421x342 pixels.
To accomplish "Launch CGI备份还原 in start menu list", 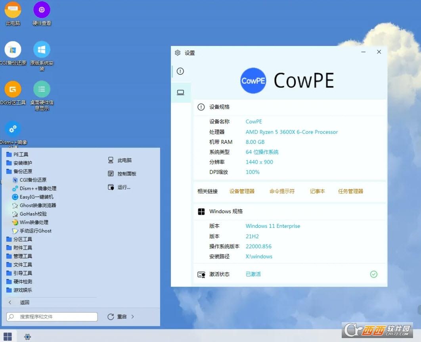I will tap(29, 180).
